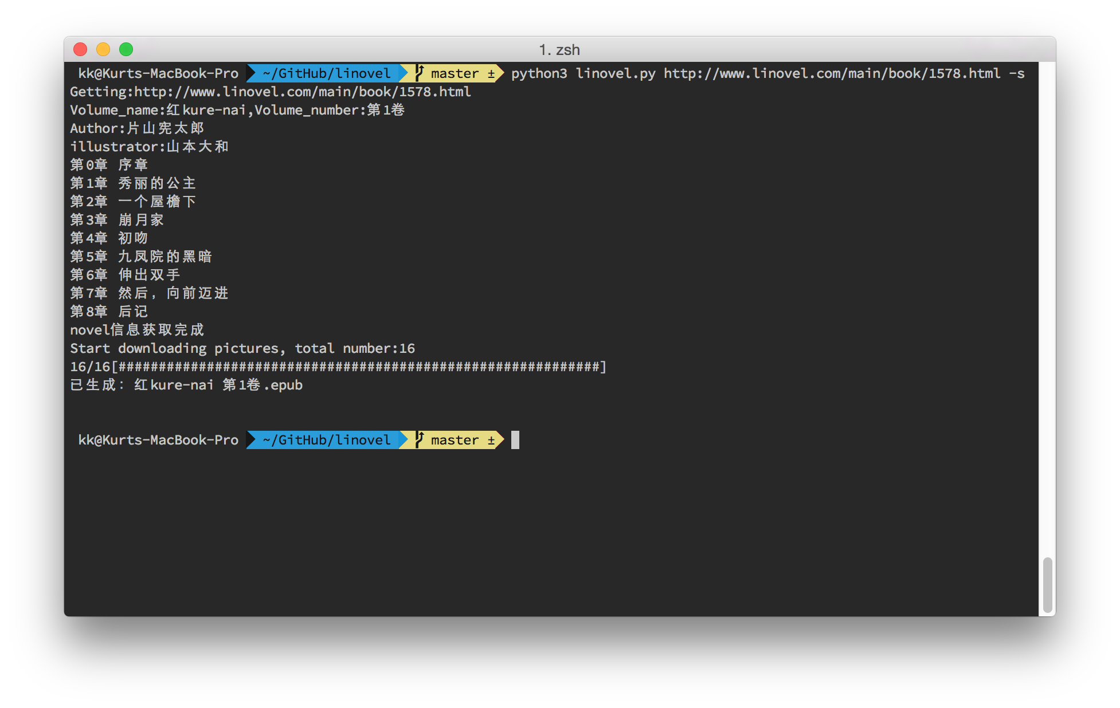Click the '1. zsh' window title

coord(559,50)
